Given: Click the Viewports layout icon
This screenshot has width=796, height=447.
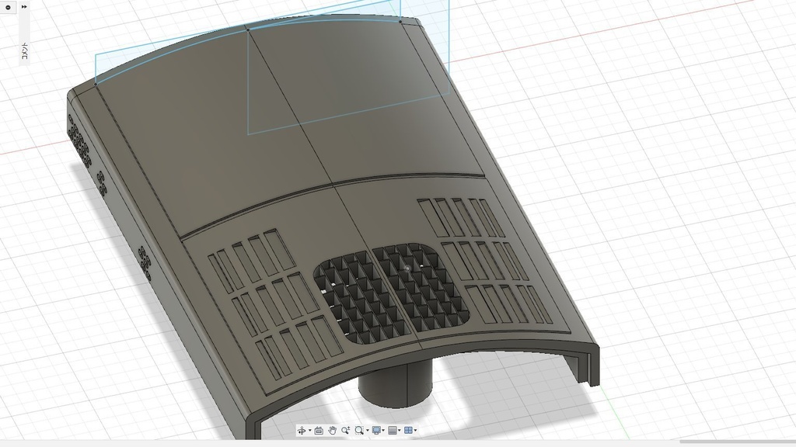Looking at the screenshot, I should coord(408,430).
